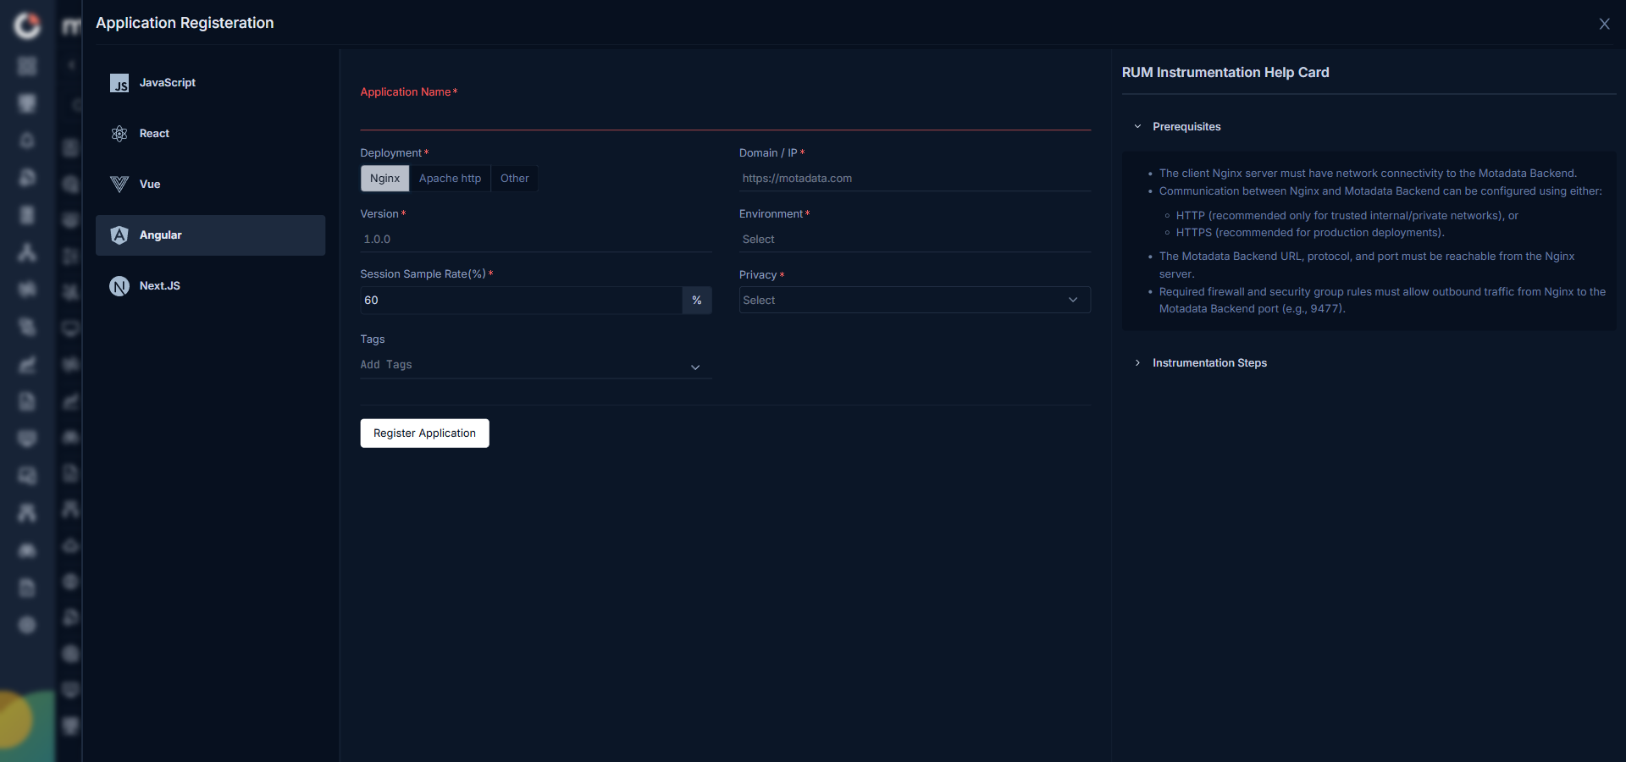Open the Environment select dropdown
1626x762 pixels.
(x=915, y=240)
